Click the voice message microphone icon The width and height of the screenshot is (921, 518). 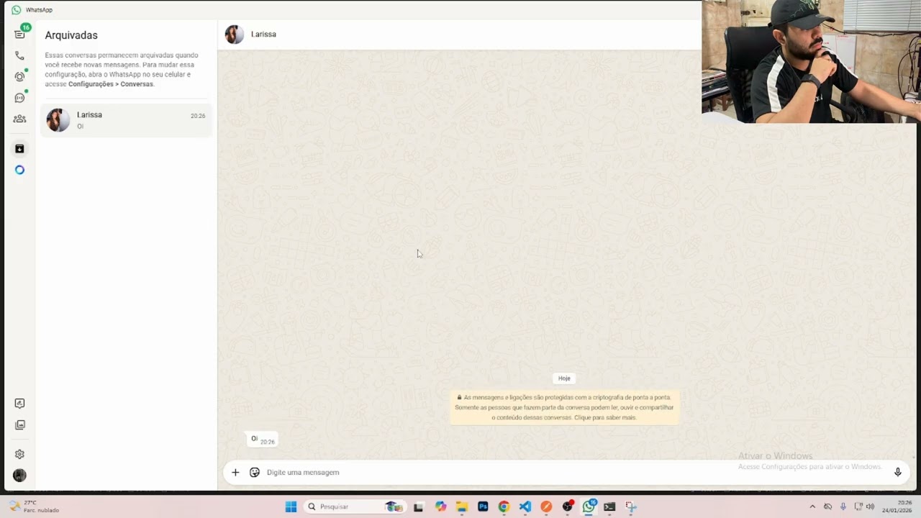pos(897,473)
